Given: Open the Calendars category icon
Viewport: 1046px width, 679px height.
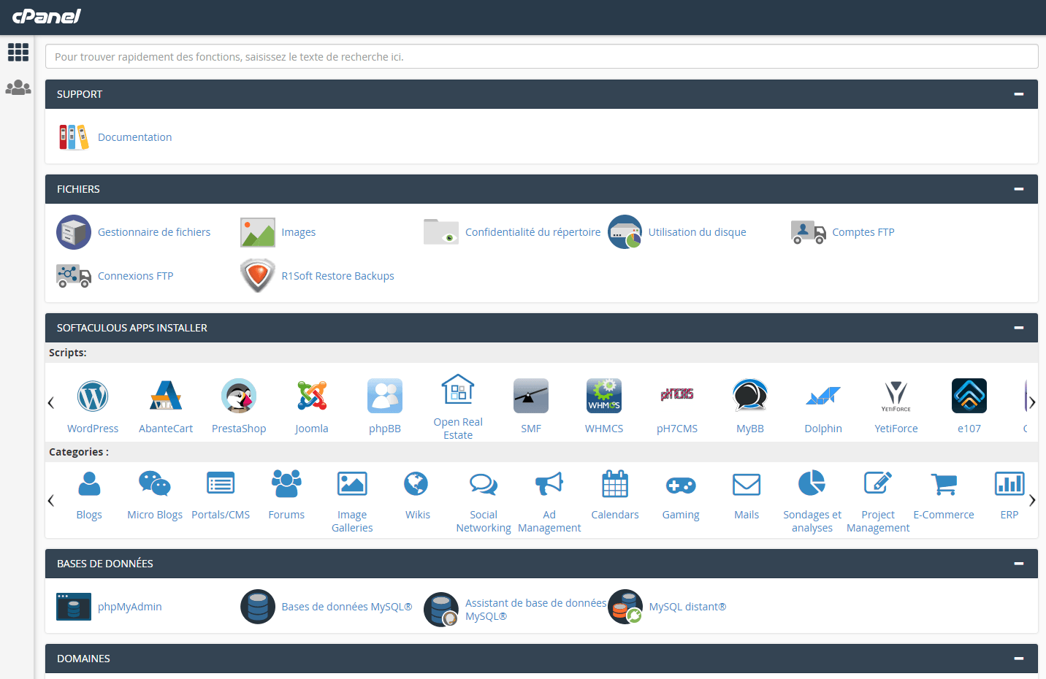Looking at the screenshot, I should pos(615,483).
